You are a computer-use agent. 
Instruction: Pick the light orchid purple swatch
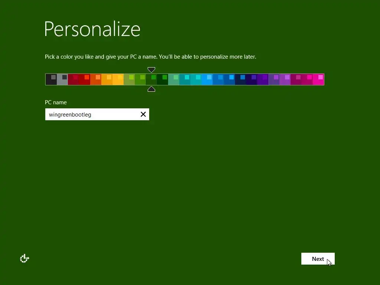[x=285, y=79]
